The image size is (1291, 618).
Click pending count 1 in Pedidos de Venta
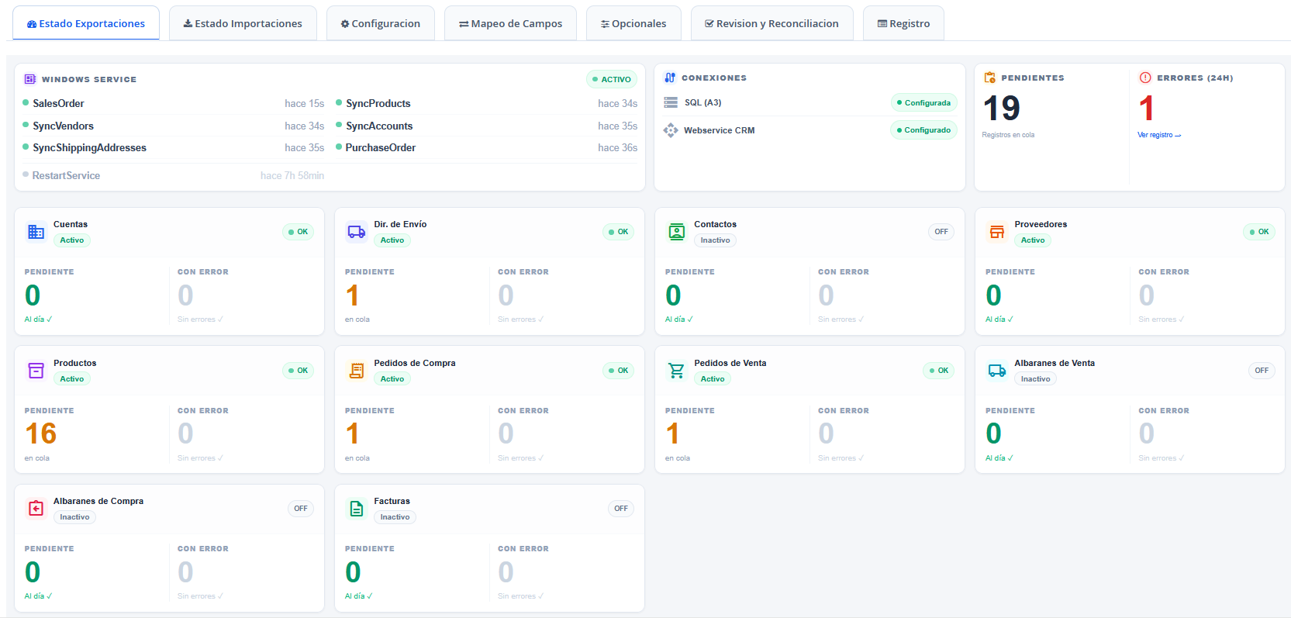672,433
